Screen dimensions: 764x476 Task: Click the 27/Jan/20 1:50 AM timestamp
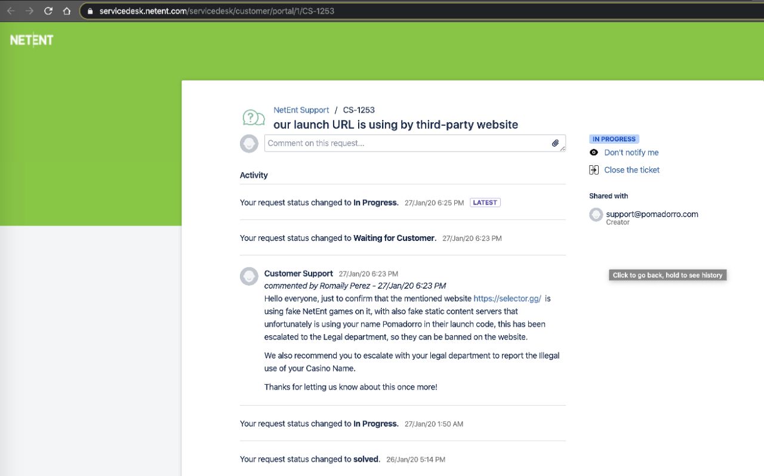point(434,424)
